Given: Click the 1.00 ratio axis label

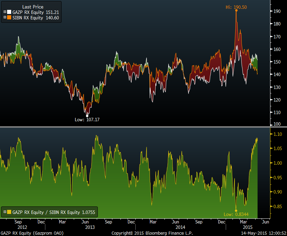Looking at the screenshot, I should tap(278, 163).
